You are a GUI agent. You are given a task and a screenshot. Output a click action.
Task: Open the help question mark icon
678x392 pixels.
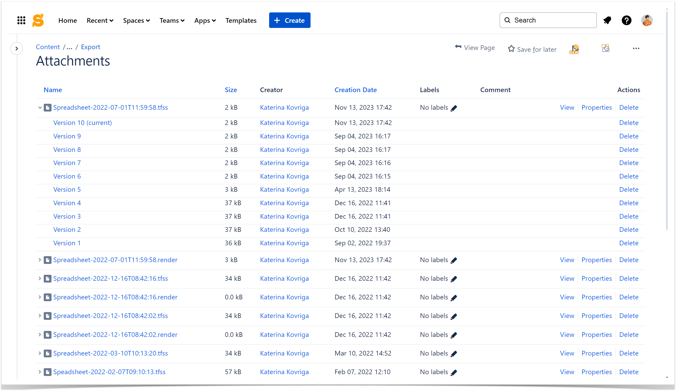626,20
